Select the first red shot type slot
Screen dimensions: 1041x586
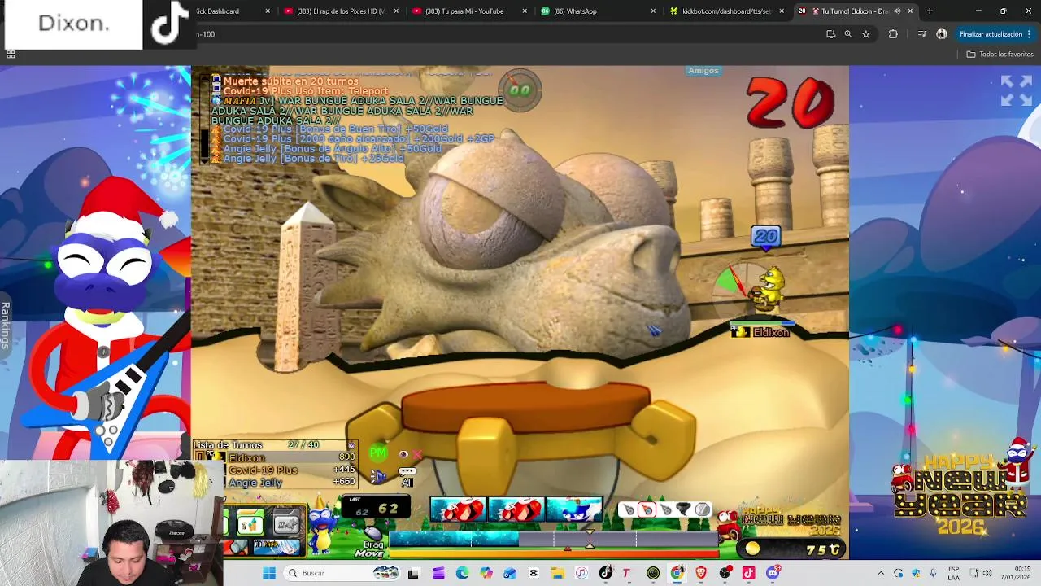(458, 510)
